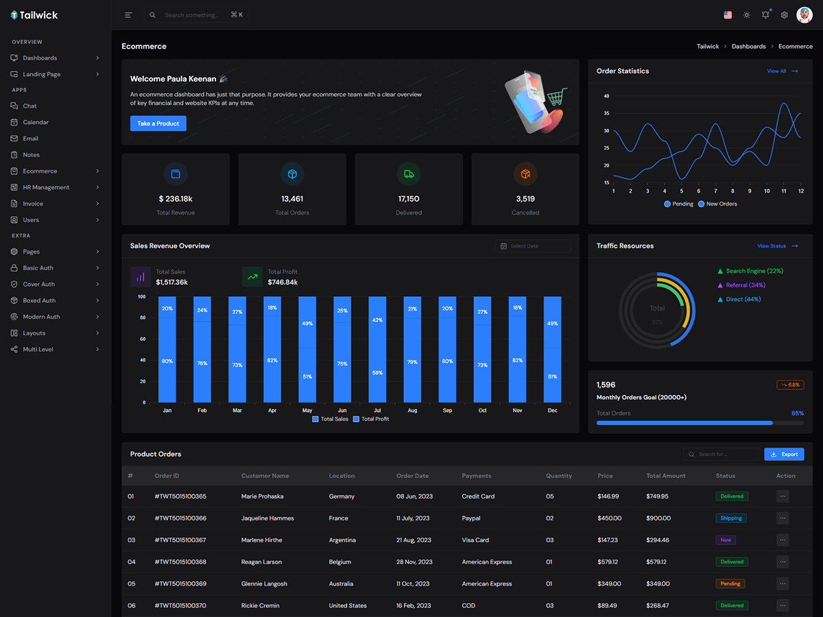Viewport: 823px width, 617px height.
Task: Click the Total Orders progress bar
Action: click(700, 423)
